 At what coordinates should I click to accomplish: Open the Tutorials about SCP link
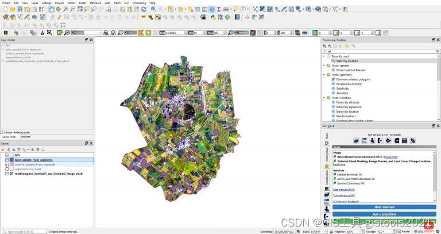pyautogui.click(x=344, y=195)
